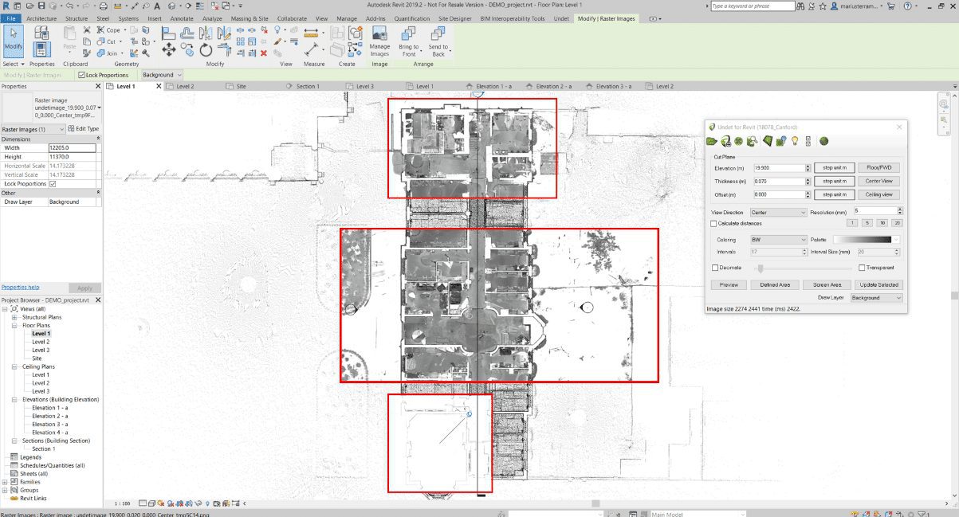The height and width of the screenshot is (517, 959).
Task: Select the Modify arrow tool
Action: 14,37
